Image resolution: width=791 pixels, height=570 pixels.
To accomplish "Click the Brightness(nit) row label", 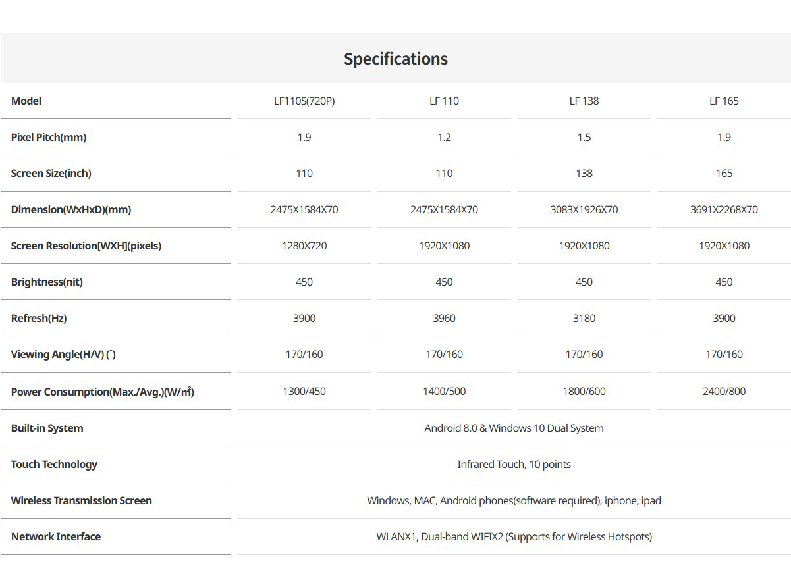I will point(47,282).
